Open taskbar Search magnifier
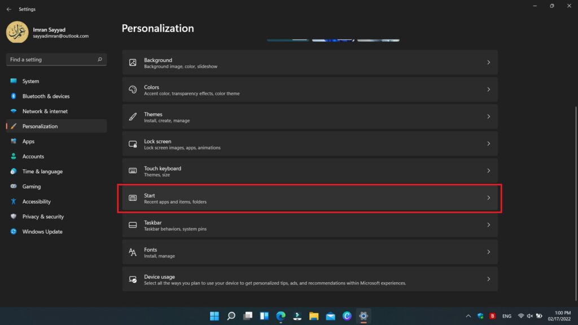 [231, 316]
